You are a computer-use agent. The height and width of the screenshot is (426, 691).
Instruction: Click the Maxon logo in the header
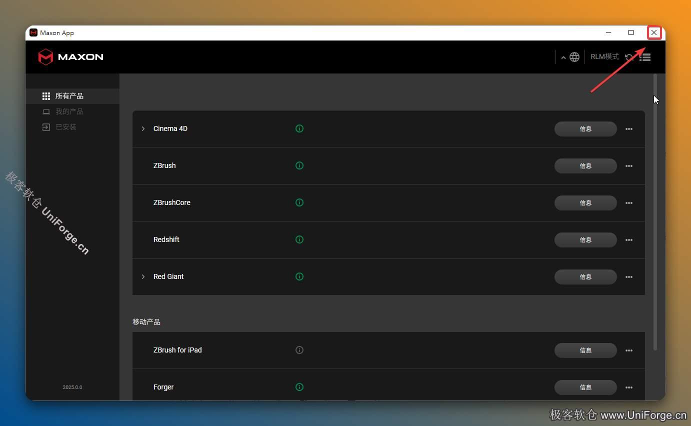(70, 57)
